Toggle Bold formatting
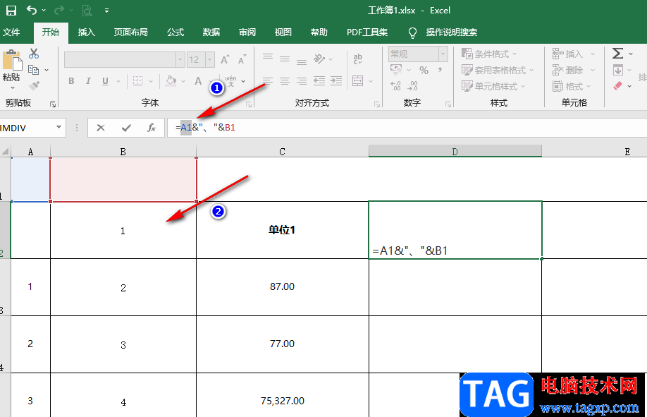Viewport: 647px width, 417px height. coord(71,81)
